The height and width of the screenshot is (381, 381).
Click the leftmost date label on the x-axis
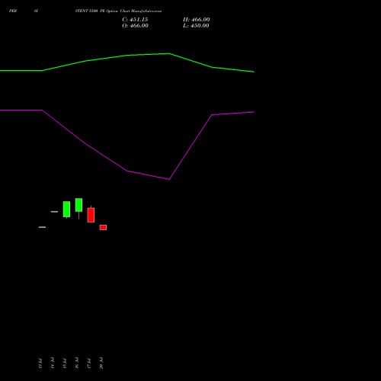(40, 363)
